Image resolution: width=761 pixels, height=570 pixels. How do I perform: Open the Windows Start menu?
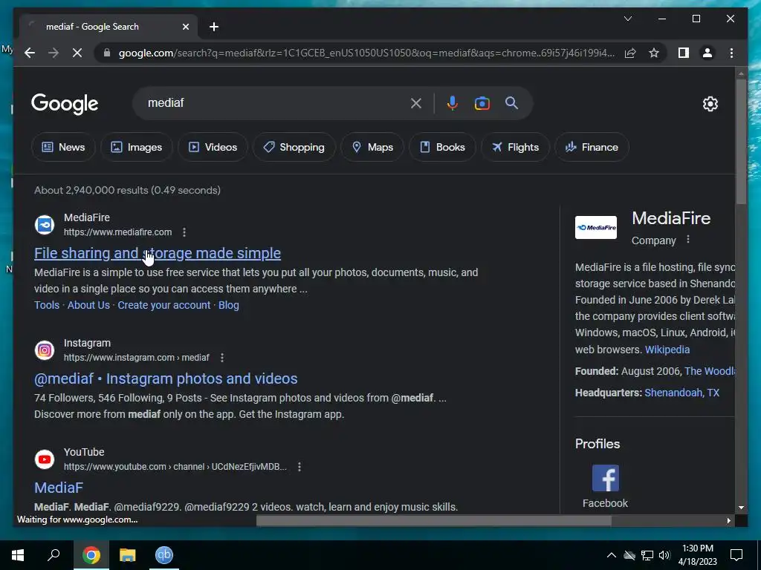click(18, 555)
